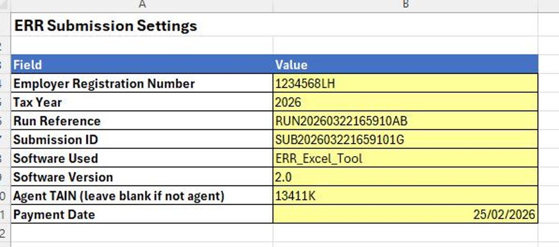Image resolution: width=559 pixels, height=247 pixels.
Task: Click the 'Value' header cell
Action: [x=405, y=65]
